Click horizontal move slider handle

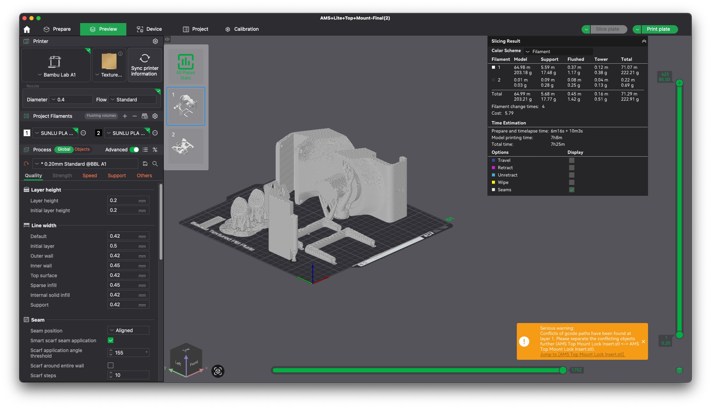click(563, 370)
